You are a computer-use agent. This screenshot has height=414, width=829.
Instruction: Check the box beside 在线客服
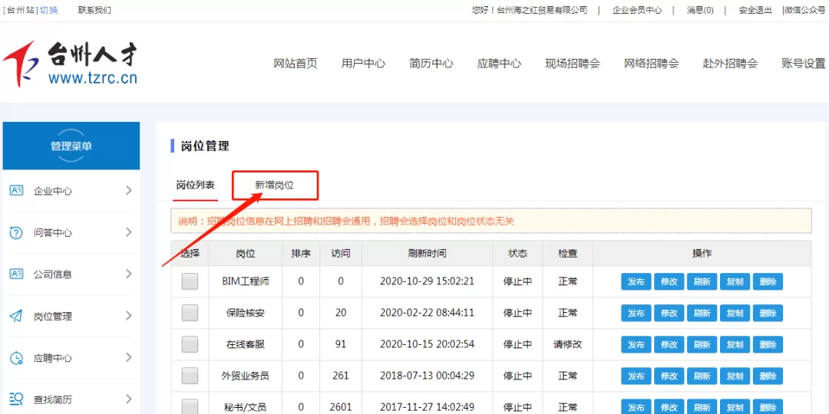(190, 344)
